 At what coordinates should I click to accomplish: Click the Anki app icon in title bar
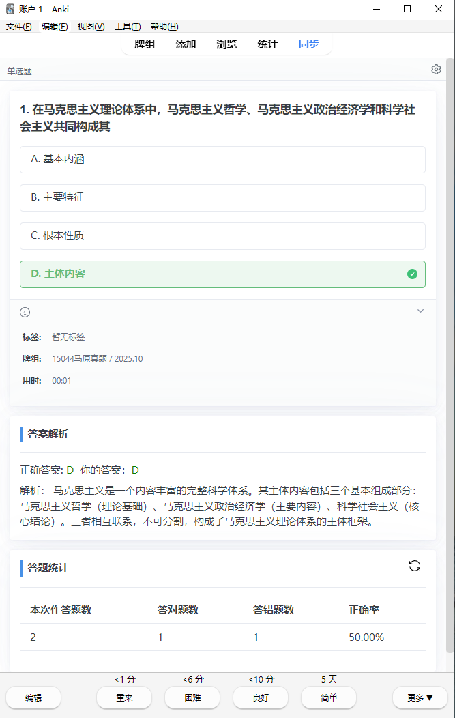[x=10, y=9]
